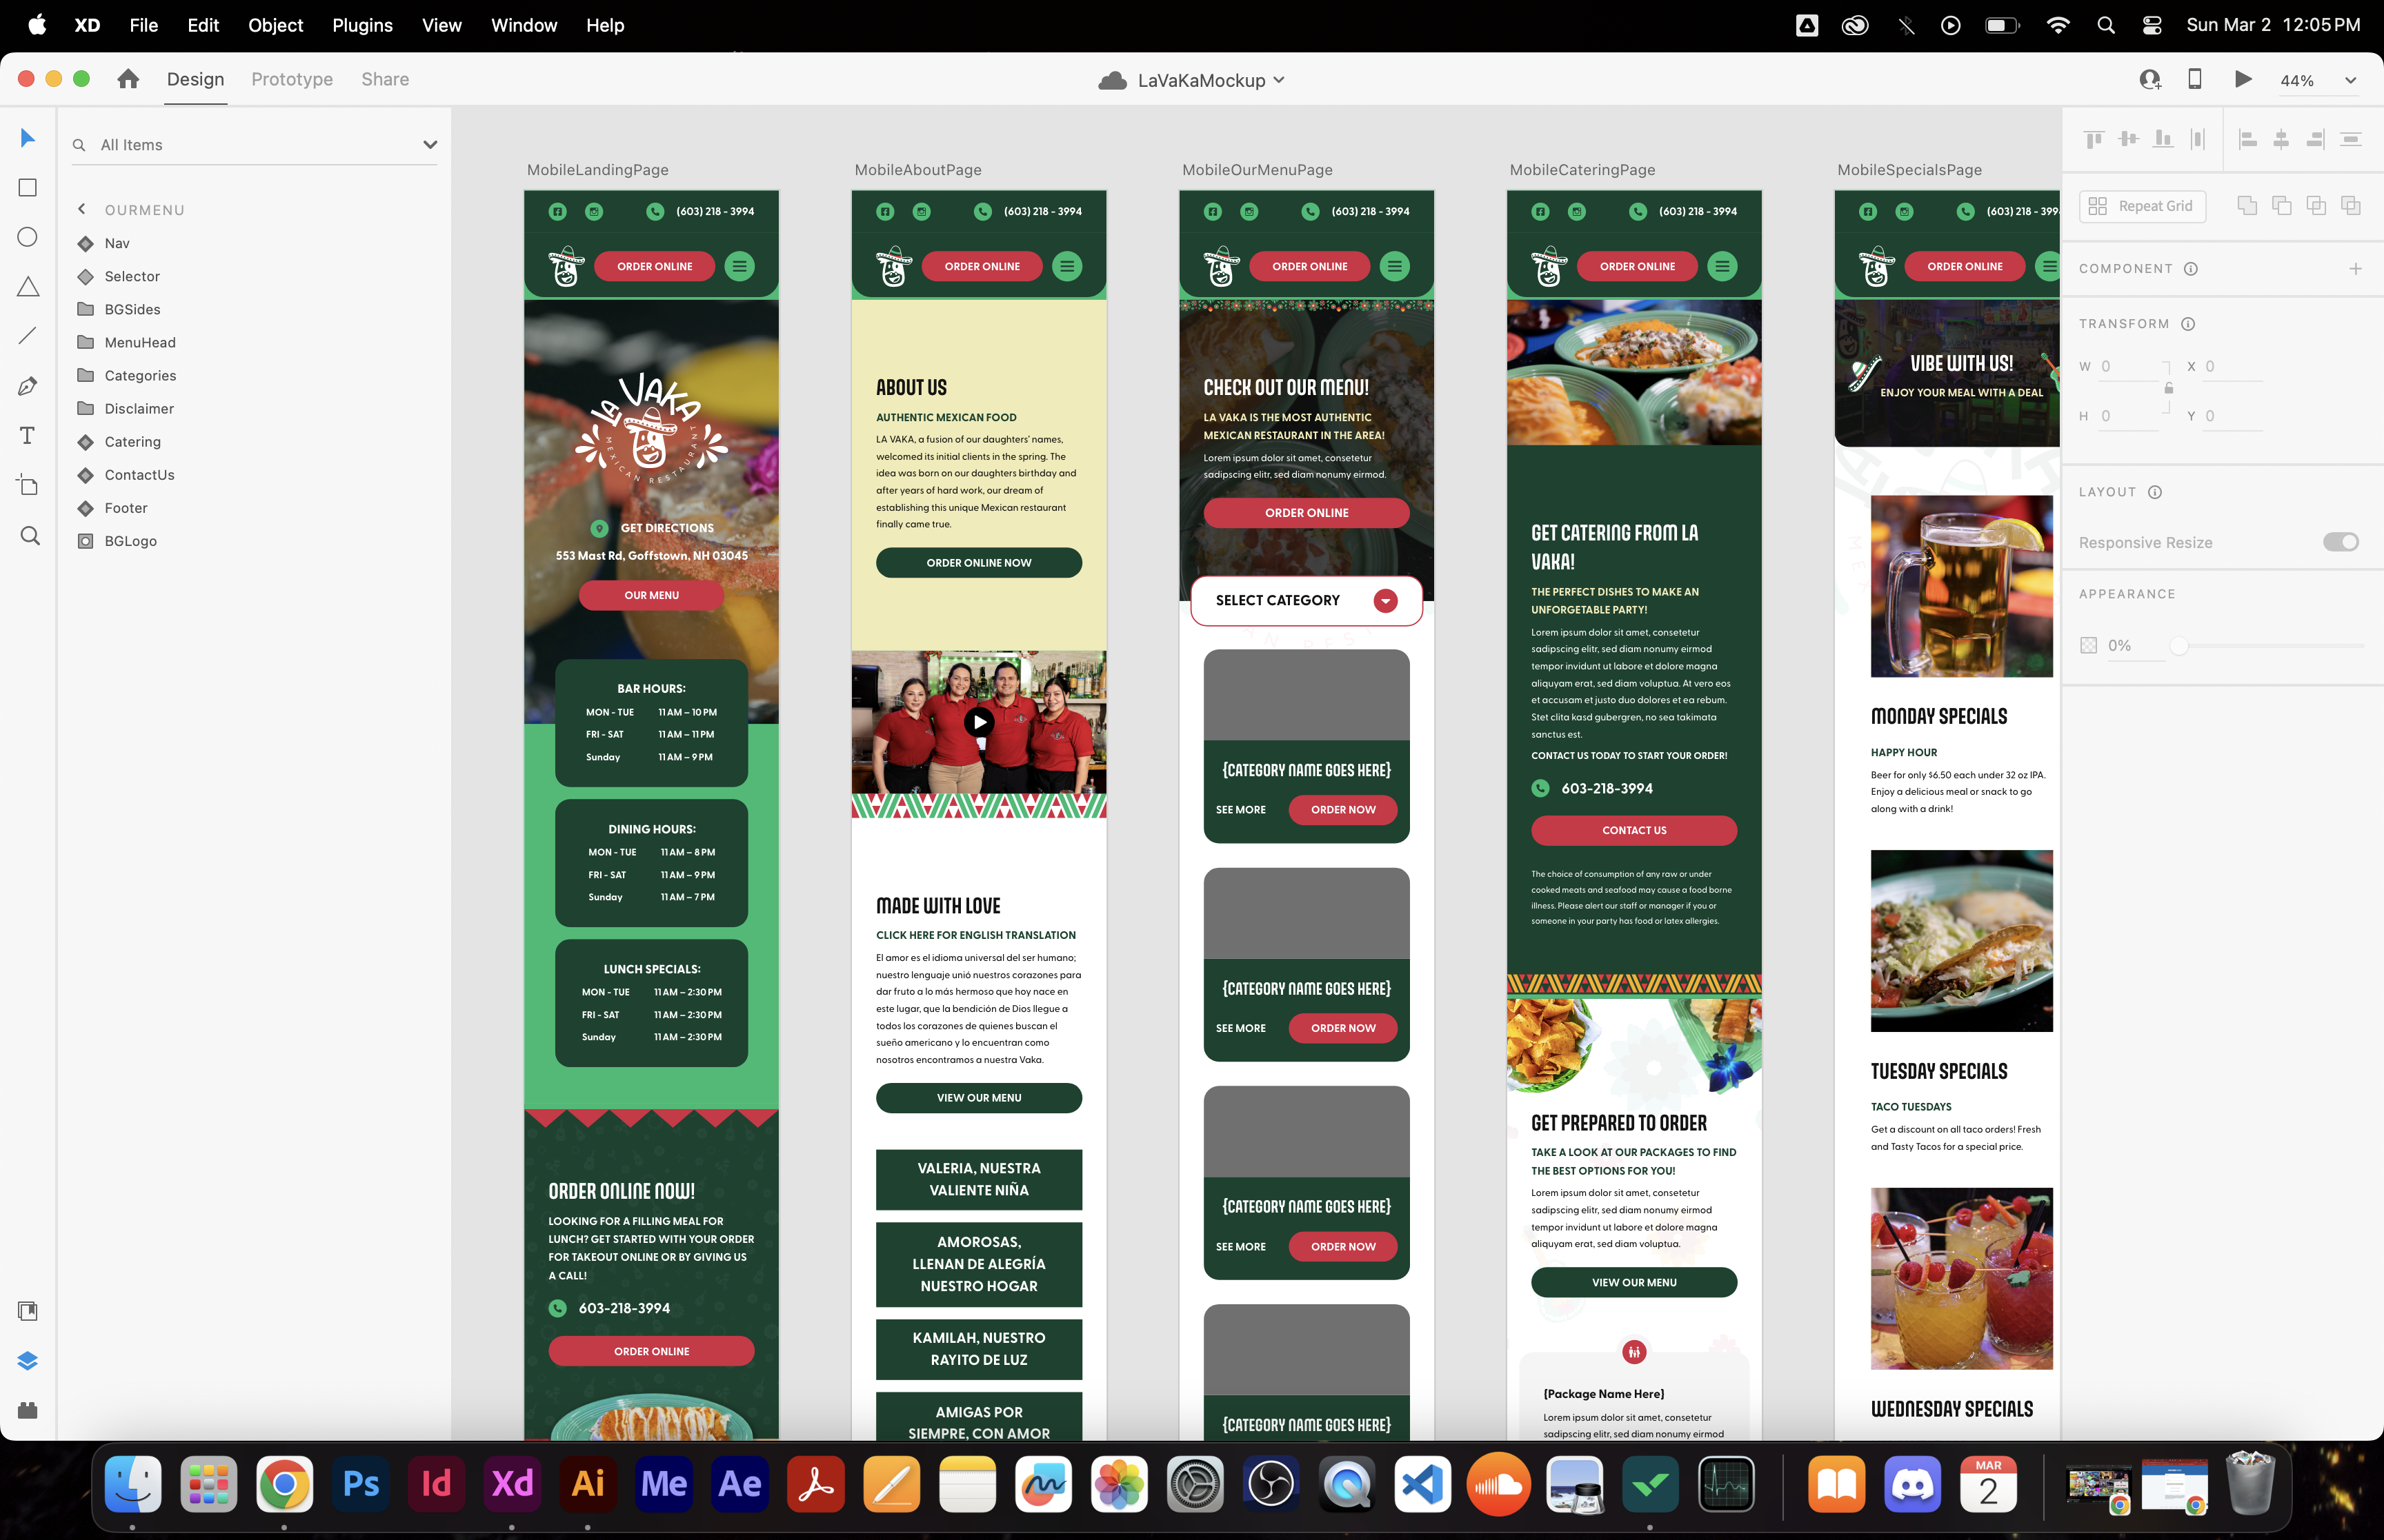This screenshot has height=1540, width=2384.
Task: Select the Artboard tool
Action: pos(28,485)
